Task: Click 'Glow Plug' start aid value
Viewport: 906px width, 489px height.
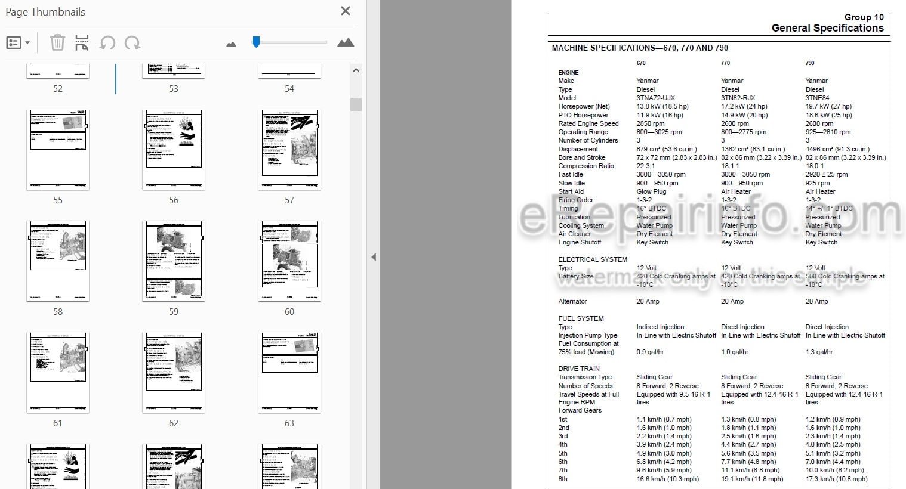Action: (651, 191)
